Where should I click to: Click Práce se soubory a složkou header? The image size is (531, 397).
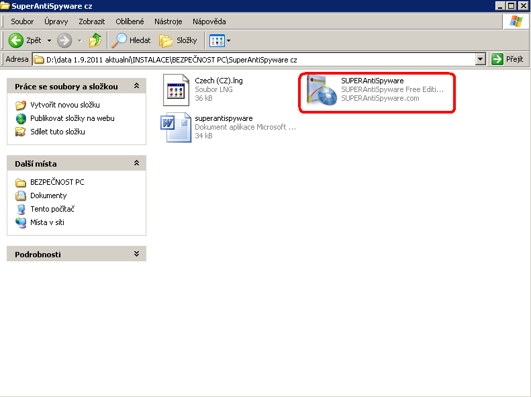tap(66, 87)
